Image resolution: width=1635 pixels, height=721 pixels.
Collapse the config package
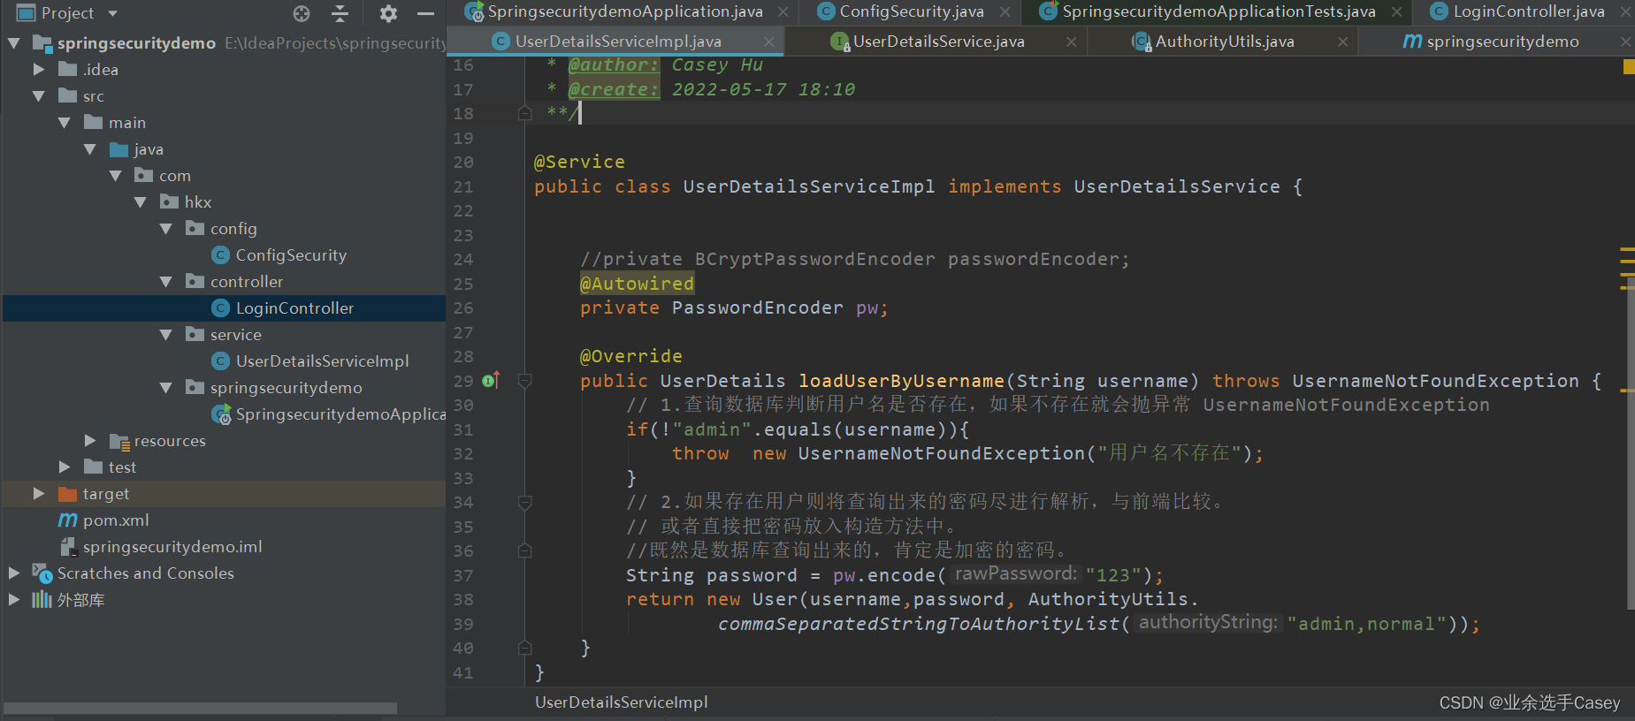pyautogui.click(x=166, y=228)
